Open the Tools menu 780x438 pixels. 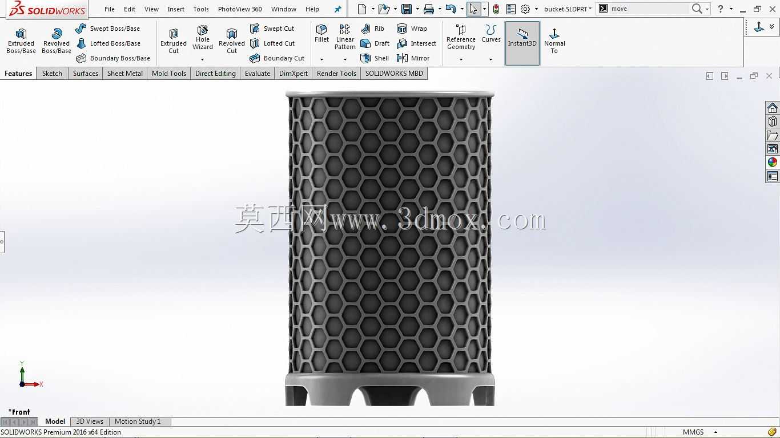[201, 9]
